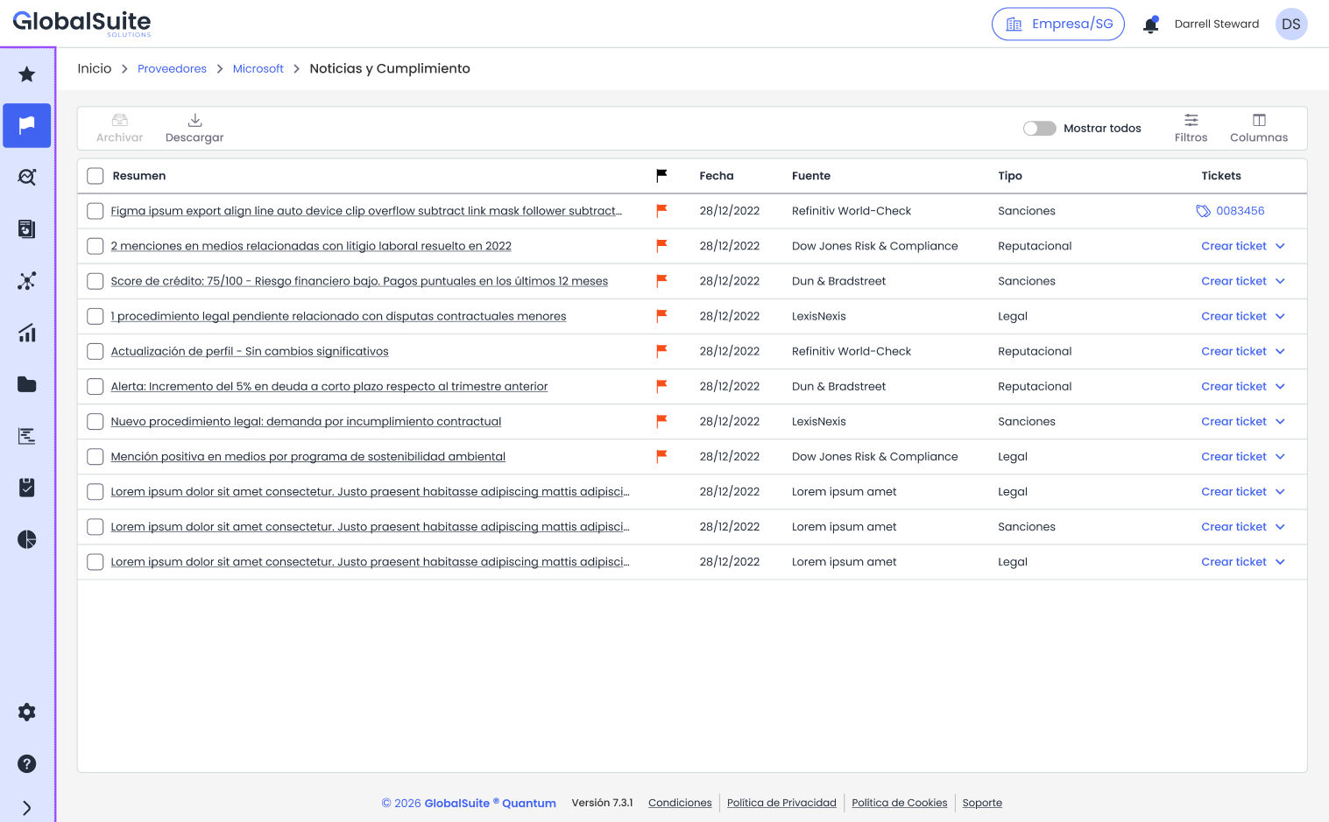Viewport: 1329px width, 822px height.
Task: Check the Nuevo procedimiento legal row checkbox
Action: (x=95, y=421)
